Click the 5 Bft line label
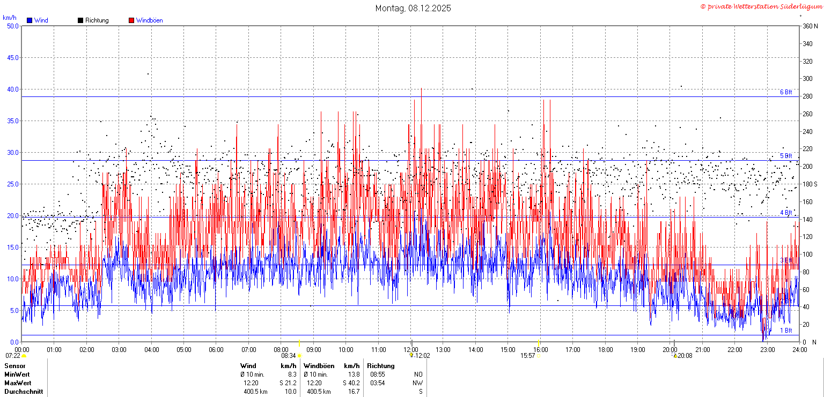The image size is (824, 397). click(786, 156)
